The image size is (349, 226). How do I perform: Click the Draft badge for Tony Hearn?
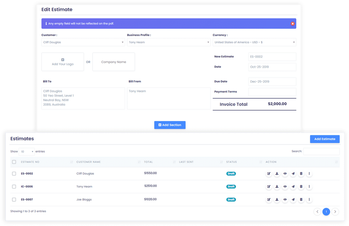[231, 187]
